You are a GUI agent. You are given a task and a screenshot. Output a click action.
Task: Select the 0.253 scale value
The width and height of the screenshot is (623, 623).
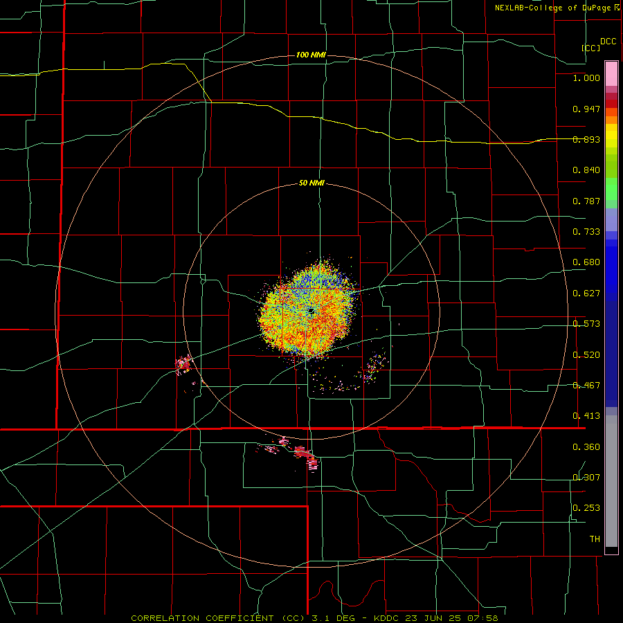[x=586, y=508]
